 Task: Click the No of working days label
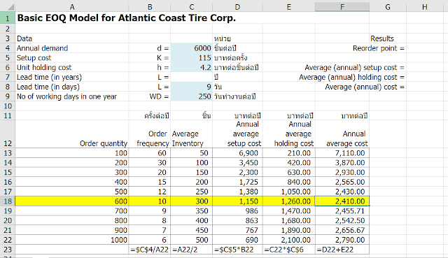click(66, 96)
